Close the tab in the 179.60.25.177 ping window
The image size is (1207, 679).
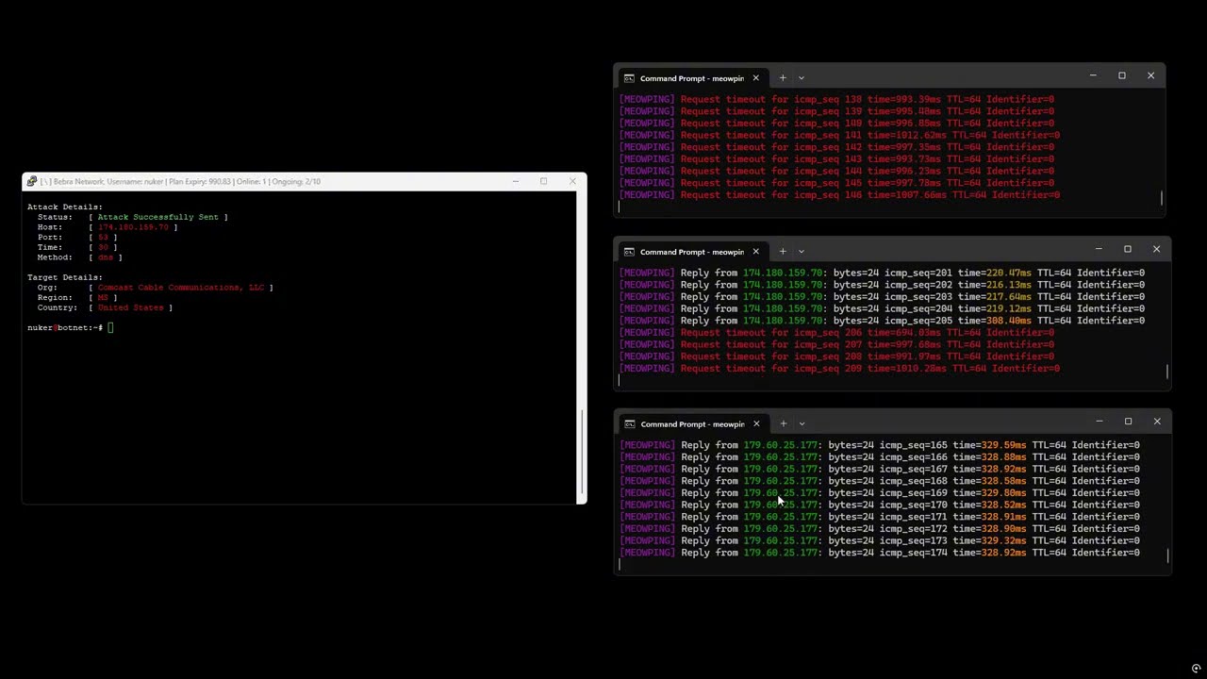(756, 424)
